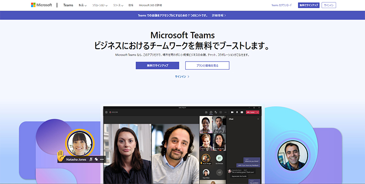
Task: Click the サインイン link below hero buttons
Action: [182, 77]
